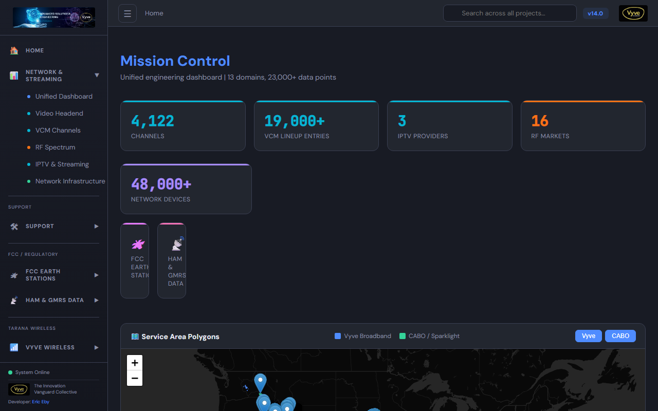Viewport: 658px width, 411px height.
Task: Open Network Infrastructure in sidebar
Action: [70, 181]
